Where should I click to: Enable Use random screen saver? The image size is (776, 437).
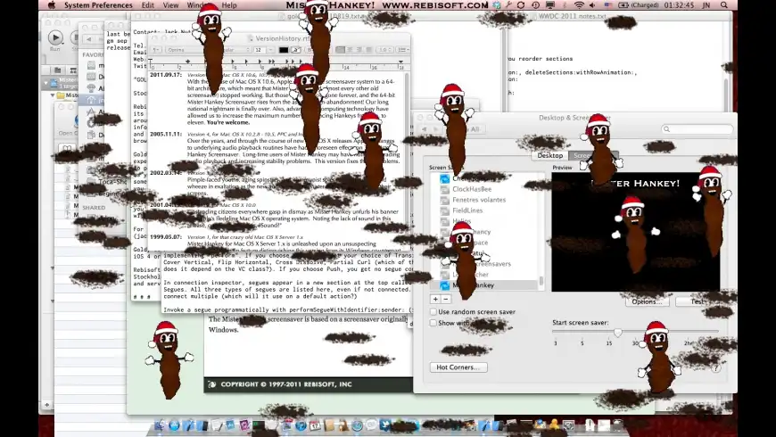pos(433,312)
